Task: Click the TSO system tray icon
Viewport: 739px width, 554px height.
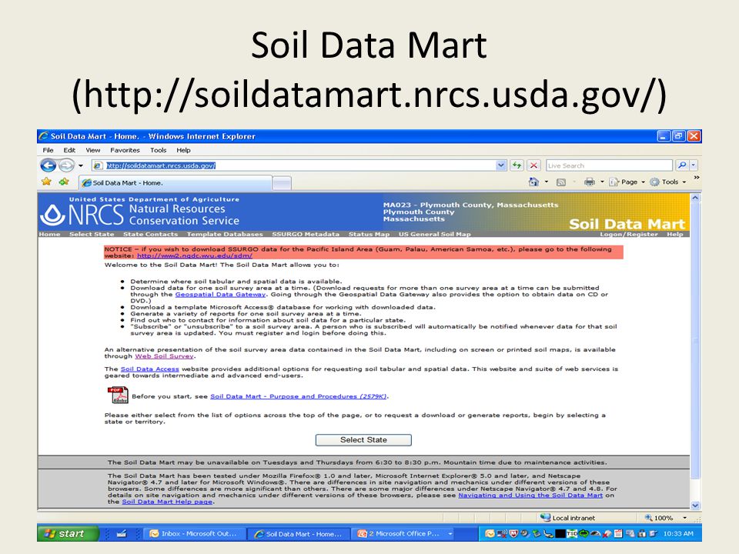Action: click(572, 534)
